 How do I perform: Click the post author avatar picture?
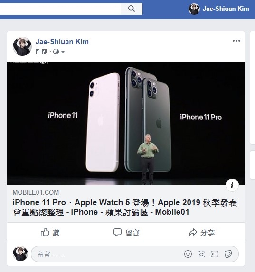[22, 46]
